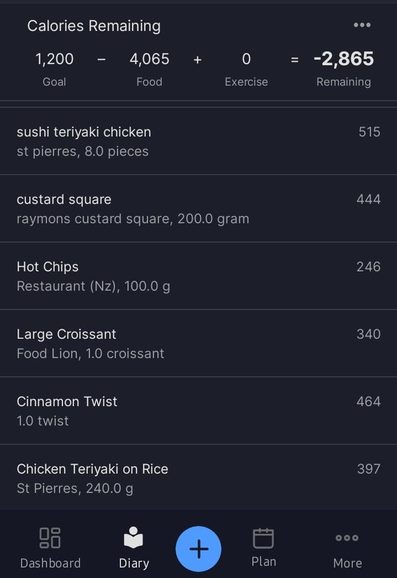This screenshot has height=578, width=397.
Task: Tap the 4,065 Food total
Action: [149, 59]
